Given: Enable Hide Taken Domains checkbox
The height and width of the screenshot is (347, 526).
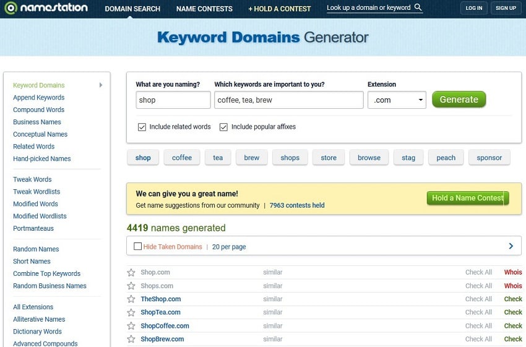Looking at the screenshot, I should tap(138, 246).
